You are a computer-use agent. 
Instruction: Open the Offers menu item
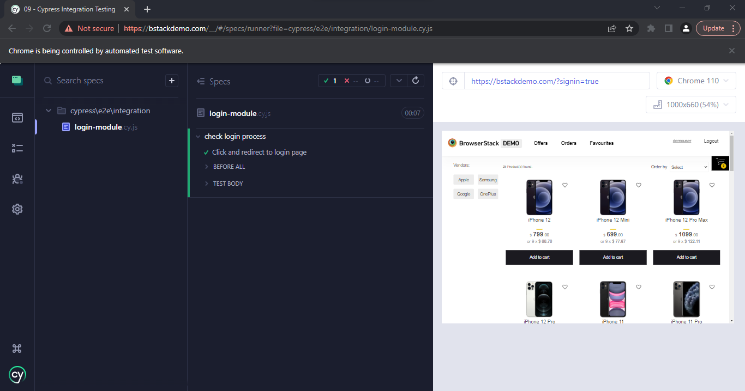(540, 143)
